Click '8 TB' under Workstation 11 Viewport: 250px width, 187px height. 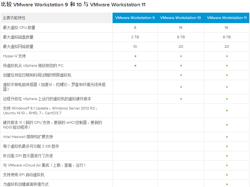(x=227, y=37)
